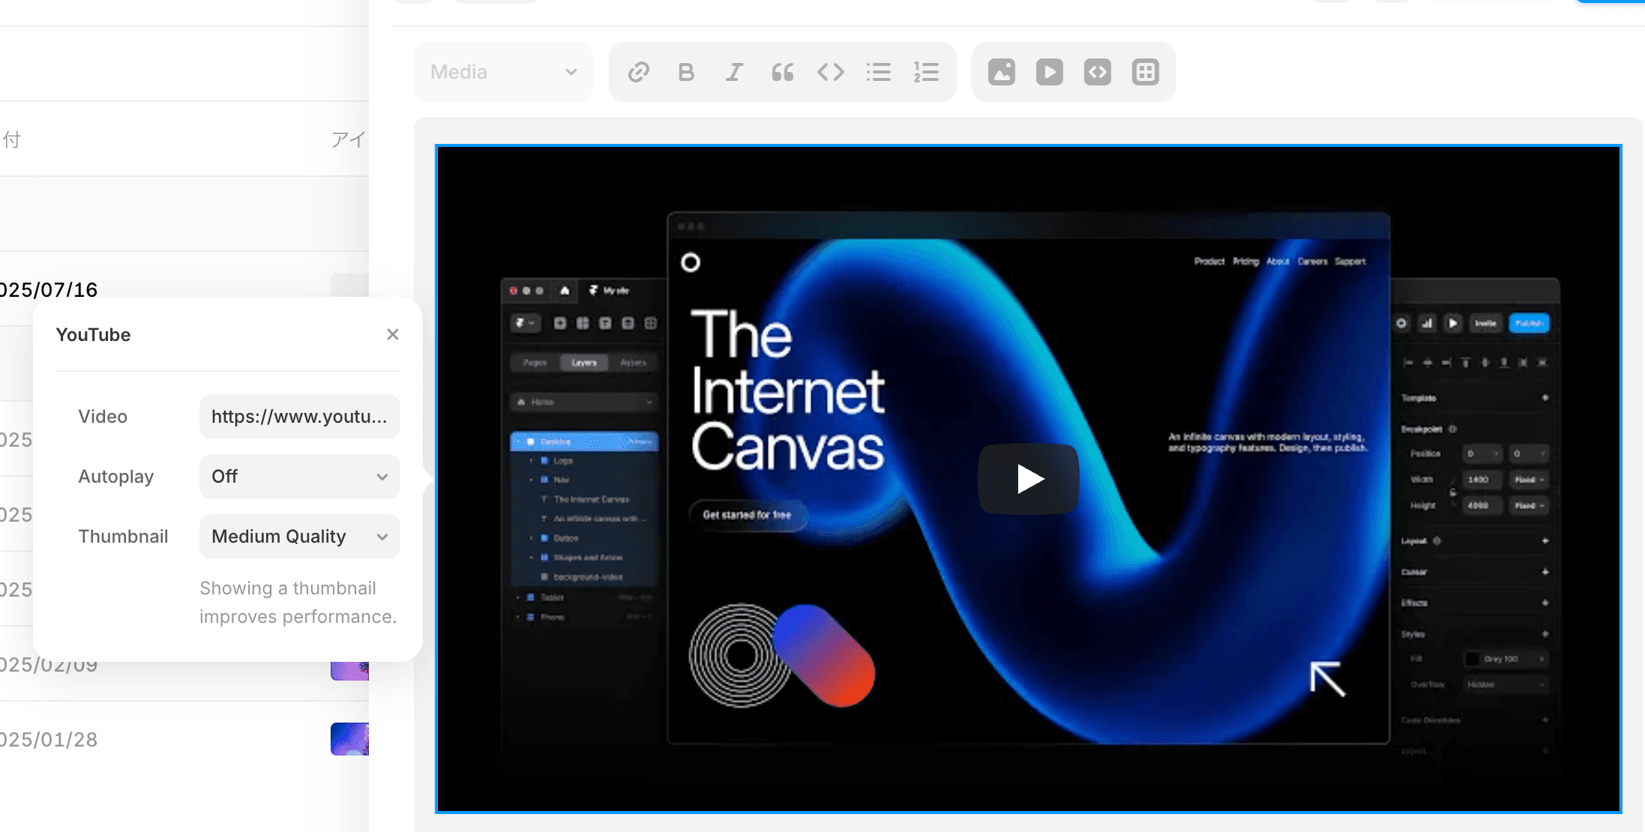The height and width of the screenshot is (832, 1645).
Task: Select the row dated 025/01/28
Action: tap(184, 739)
